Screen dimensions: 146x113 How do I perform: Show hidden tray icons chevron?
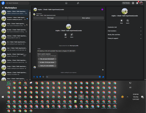click(x=128, y=97)
